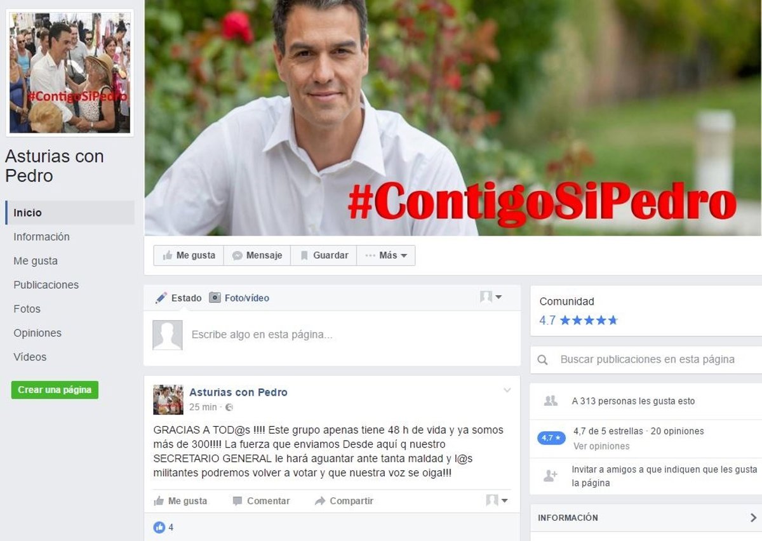
Task: Choose Foto/vídeo camera option
Action: coord(239,298)
